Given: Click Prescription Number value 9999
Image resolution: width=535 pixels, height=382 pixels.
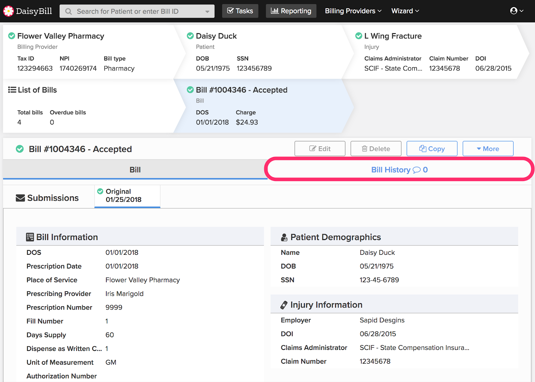Looking at the screenshot, I should (x=114, y=308).
